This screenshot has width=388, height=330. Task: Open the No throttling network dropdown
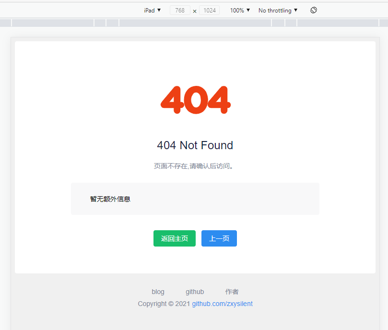tap(277, 10)
